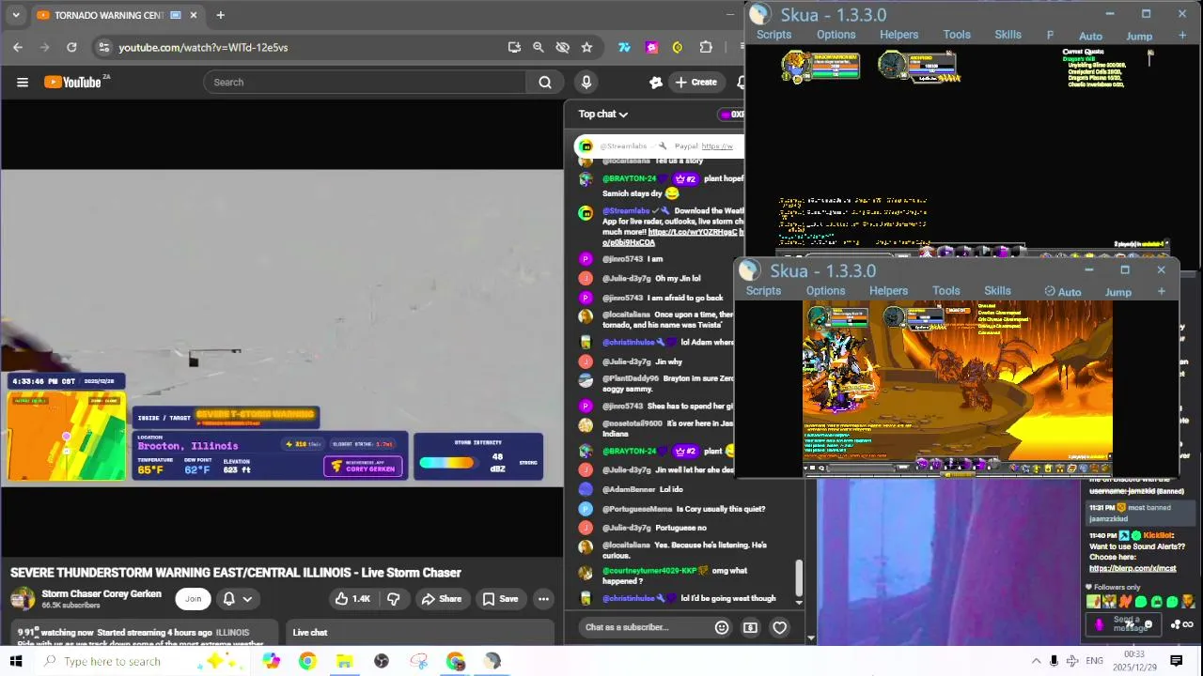Open the pink extension icon in Chrome toolbar
Image resolution: width=1203 pixels, height=676 pixels.
[x=651, y=47]
